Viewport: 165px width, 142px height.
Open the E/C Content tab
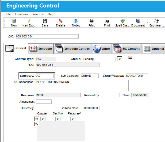coord(126,49)
